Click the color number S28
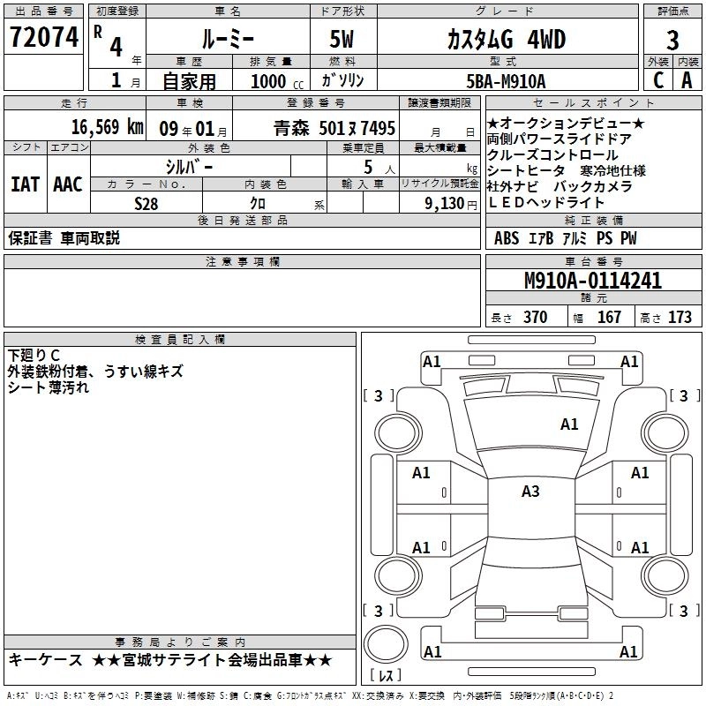Image resolution: width=706 pixels, height=706 pixels. [146, 204]
